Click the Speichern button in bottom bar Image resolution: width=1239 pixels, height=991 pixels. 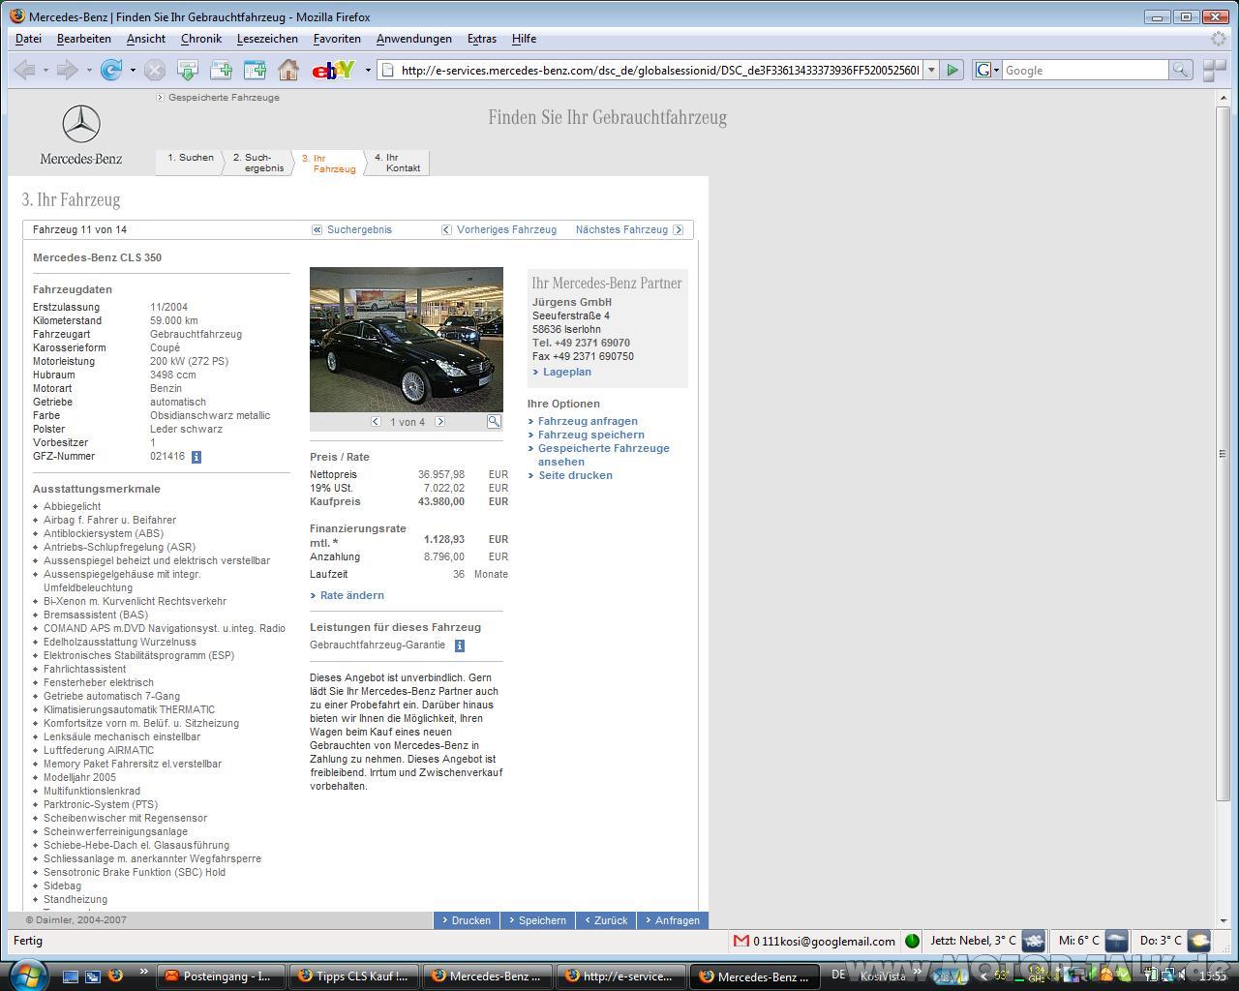(x=537, y=920)
